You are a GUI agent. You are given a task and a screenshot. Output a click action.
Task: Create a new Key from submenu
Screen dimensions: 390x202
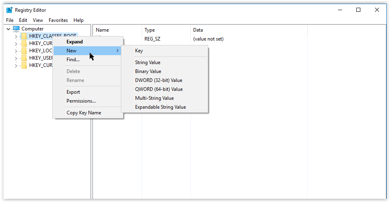point(165,51)
